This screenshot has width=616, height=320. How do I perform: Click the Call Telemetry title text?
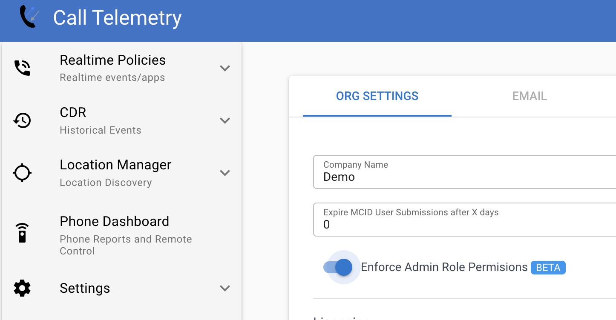117,18
